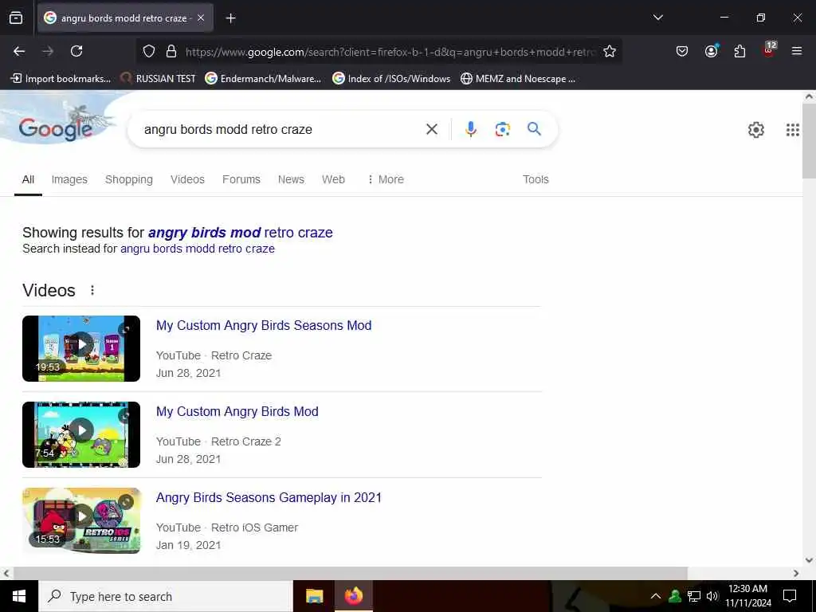
Task: Open Google quick settings gear
Action: coord(755,130)
